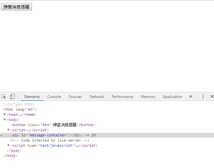Click the 弹窗消息提醒 page button
Image resolution: width=214 pixels, height=168 pixels.
point(16,7)
